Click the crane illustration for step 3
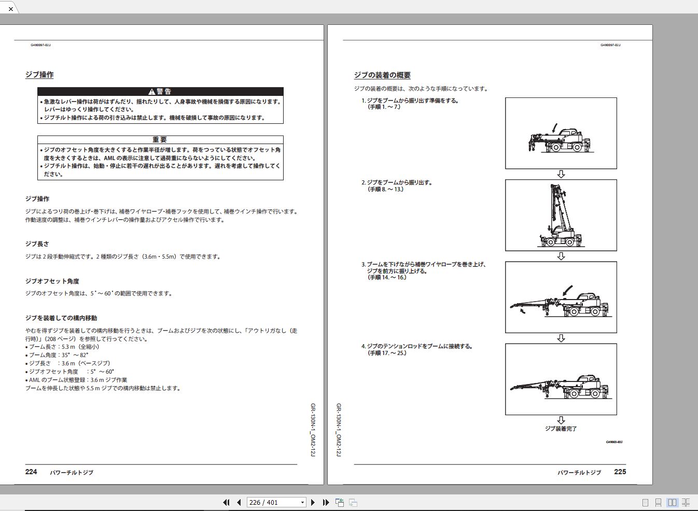The height and width of the screenshot is (511, 698). [561, 297]
